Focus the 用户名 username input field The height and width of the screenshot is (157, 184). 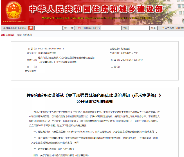(x=111, y=28)
